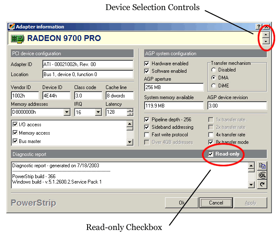Copy diagnostic report to clipboard icon
The image size is (279, 235).
(x=262, y=166)
